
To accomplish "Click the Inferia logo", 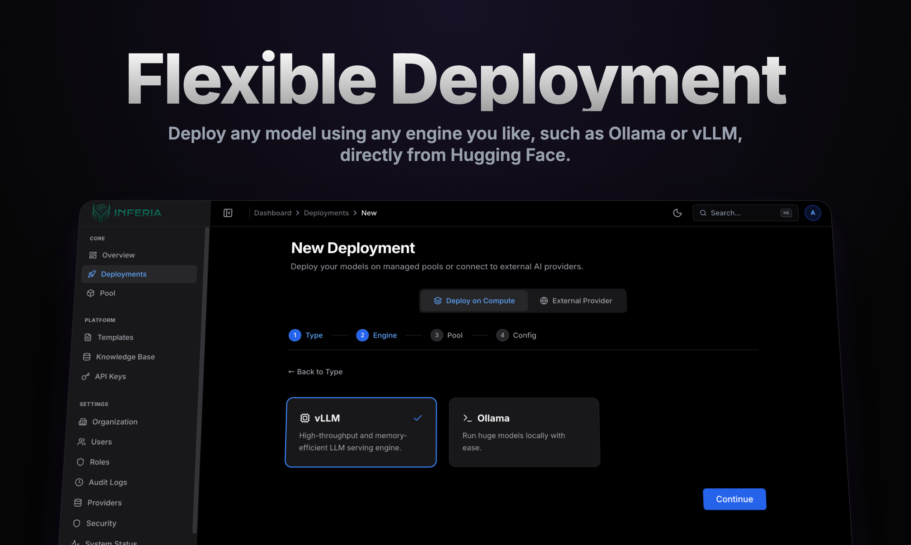I will tap(127, 213).
